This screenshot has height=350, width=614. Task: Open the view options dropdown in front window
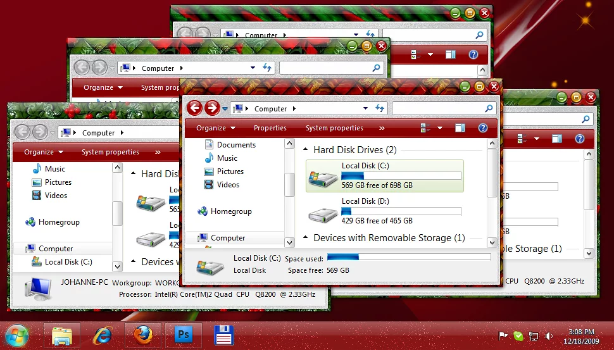coord(441,128)
